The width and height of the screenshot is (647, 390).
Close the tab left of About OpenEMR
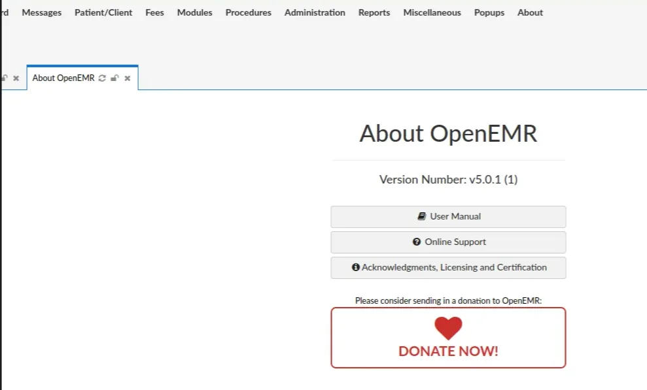(16, 78)
